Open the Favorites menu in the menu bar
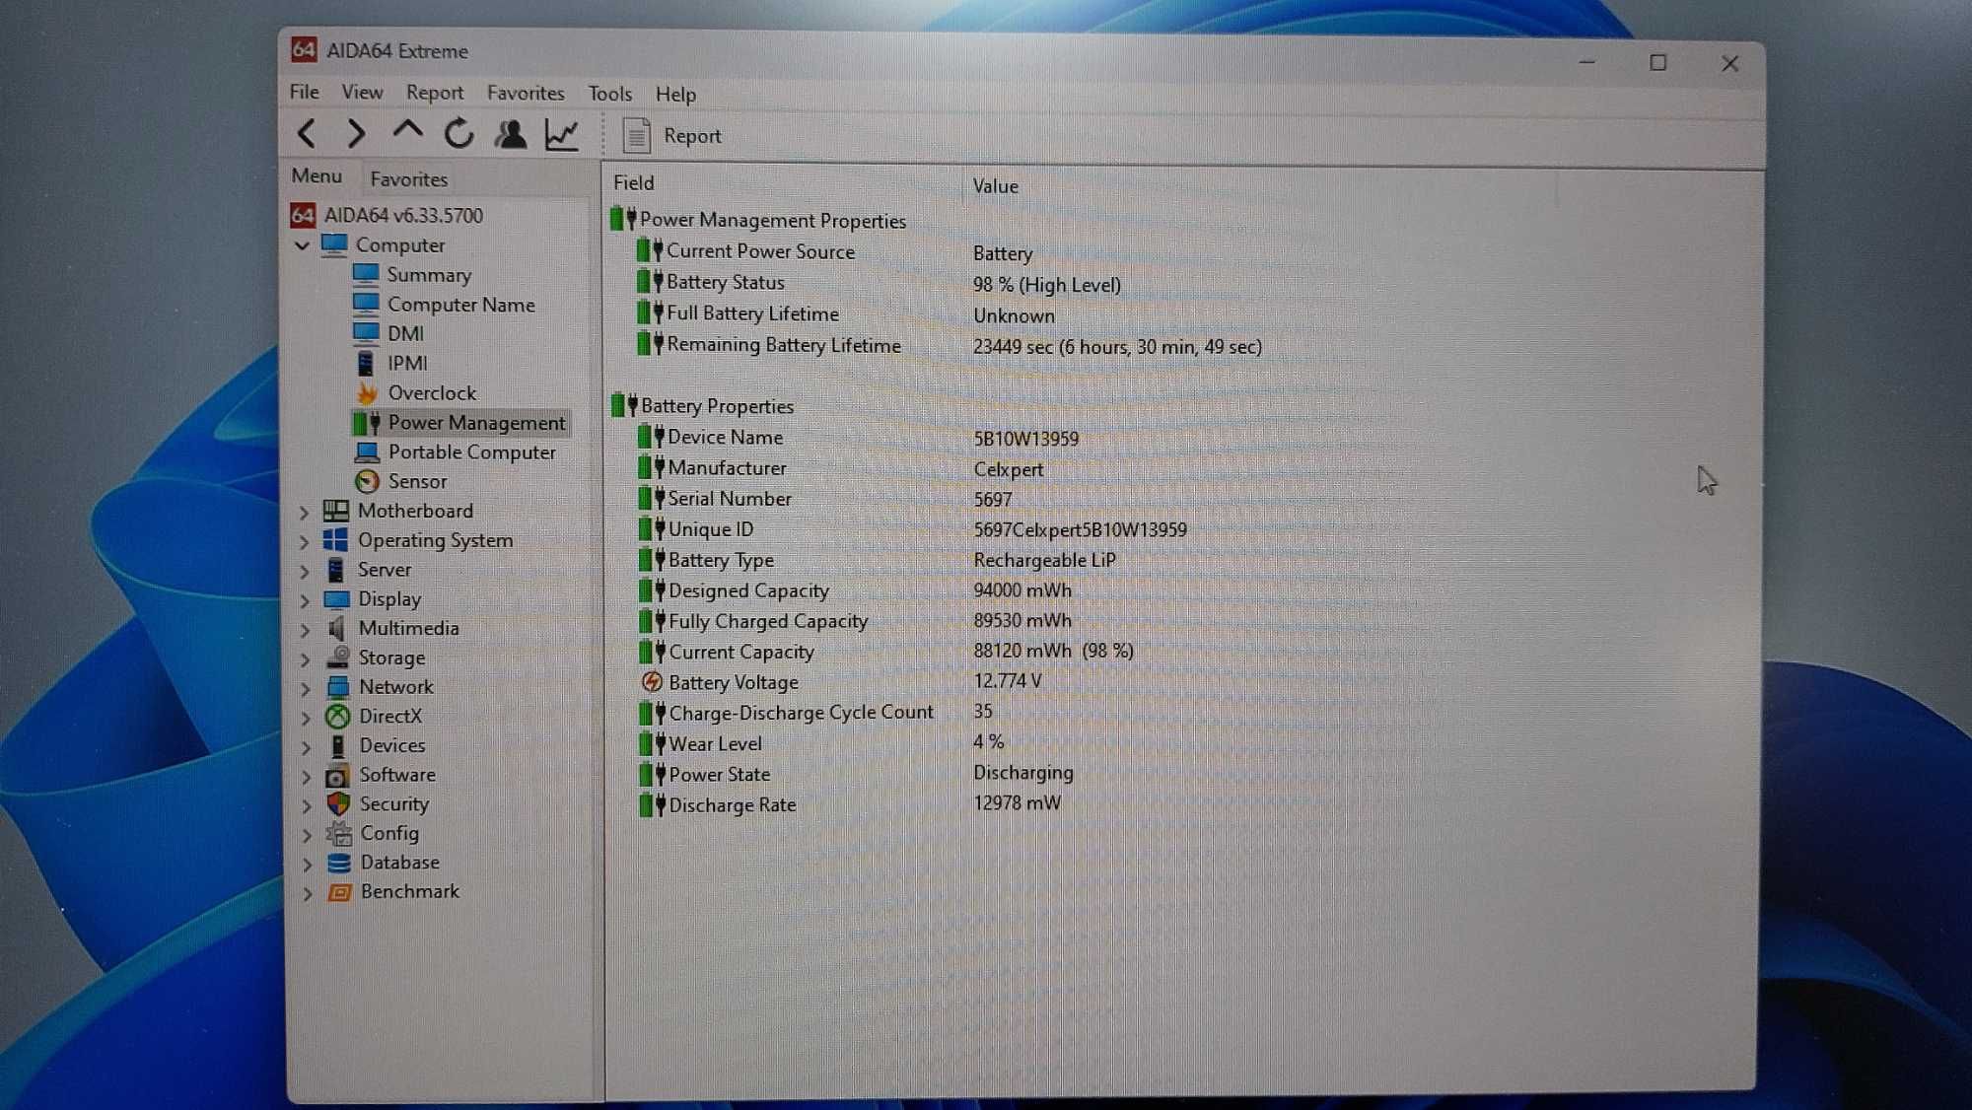 click(x=526, y=93)
